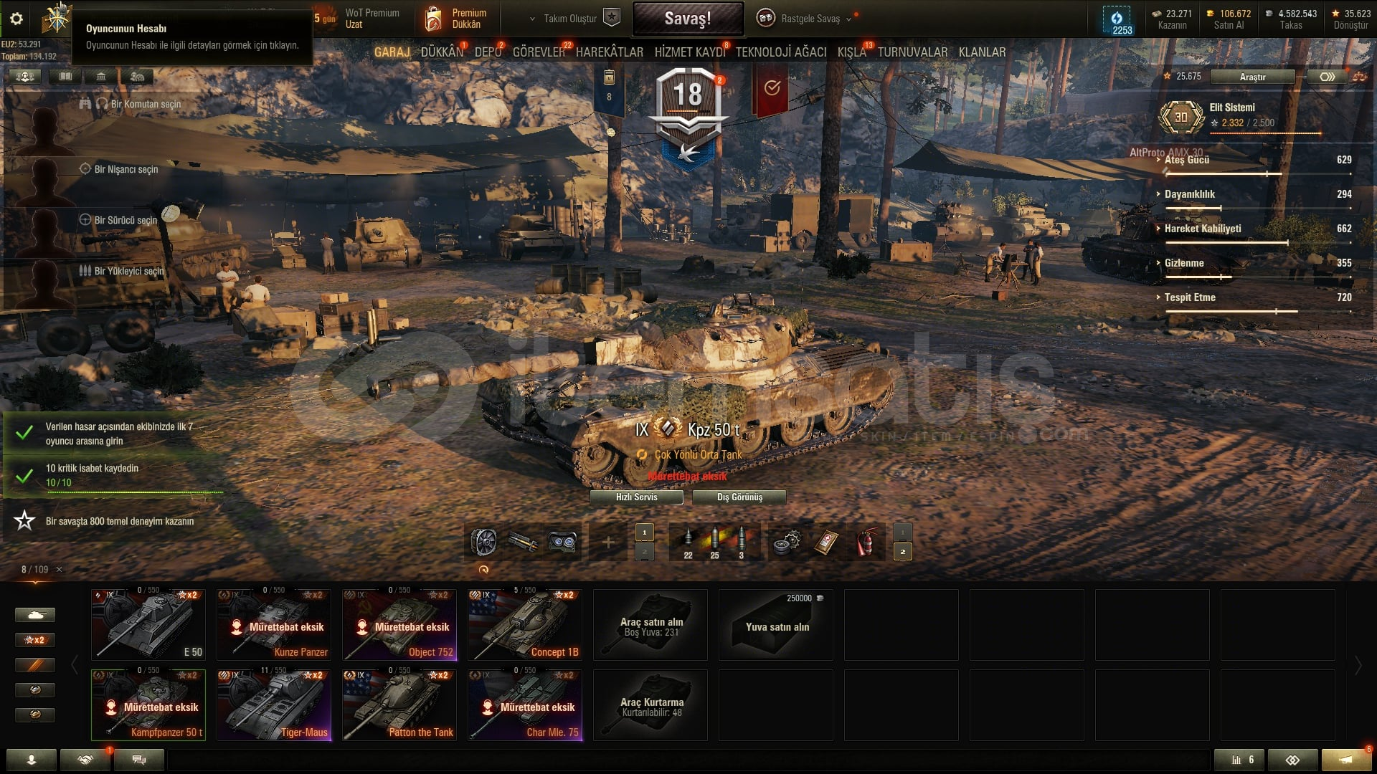Open the settings gear menu
The height and width of the screenshot is (774, 1377).
point(16,19)
